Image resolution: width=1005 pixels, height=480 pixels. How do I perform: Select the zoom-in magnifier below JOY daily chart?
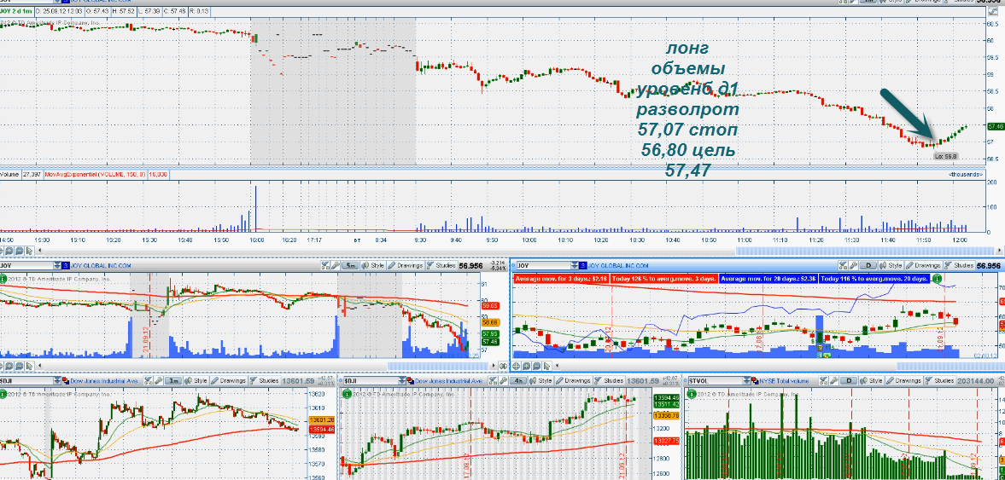pos(526,366)
